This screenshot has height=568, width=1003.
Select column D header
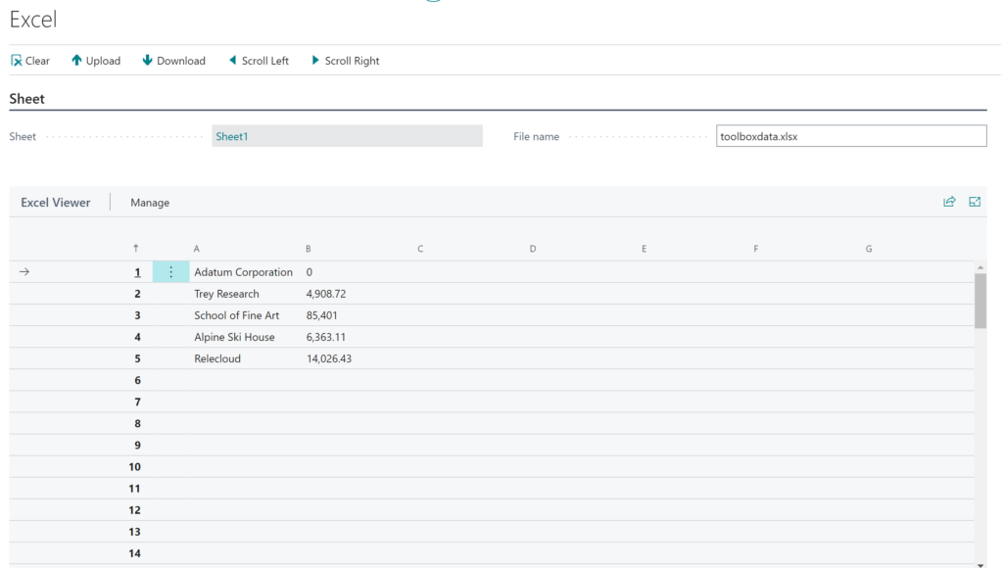533,249
